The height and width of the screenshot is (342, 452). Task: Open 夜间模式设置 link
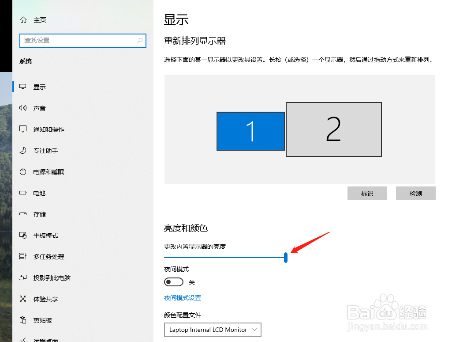pyautogui.click(x=182, y=297)
